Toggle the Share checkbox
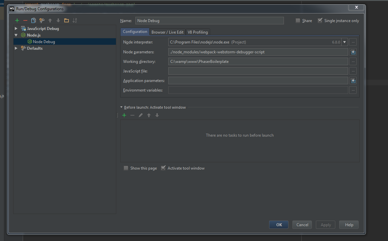Viewport: 388px width, 241px height. pos(298,20)
